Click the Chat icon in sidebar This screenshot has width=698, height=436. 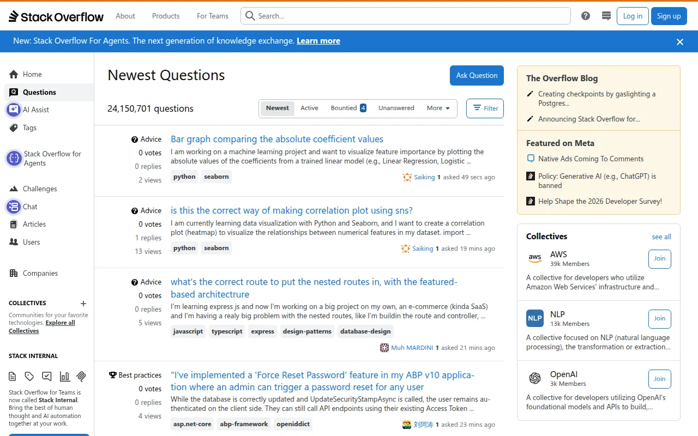[x=14, y=207]
